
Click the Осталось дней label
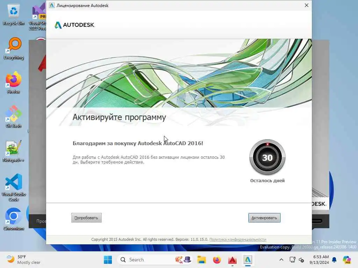click(x=267, y=180)
